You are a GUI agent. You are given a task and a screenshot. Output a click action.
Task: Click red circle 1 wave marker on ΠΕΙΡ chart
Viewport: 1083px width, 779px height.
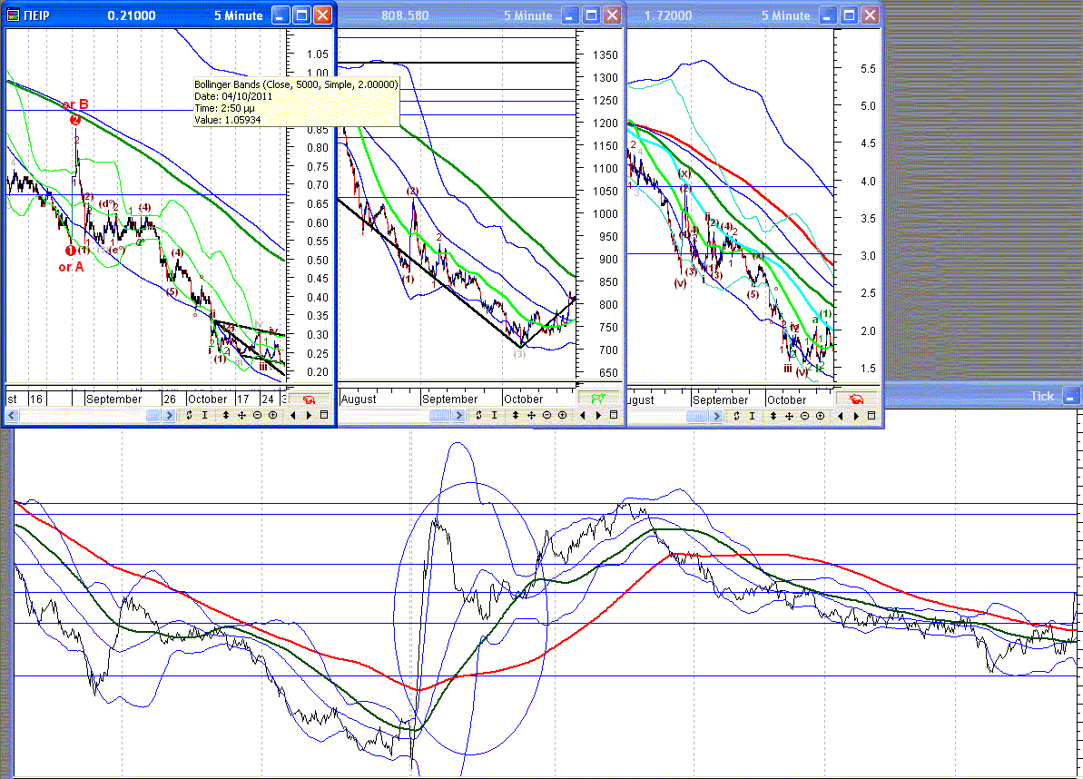coord(71,251)
